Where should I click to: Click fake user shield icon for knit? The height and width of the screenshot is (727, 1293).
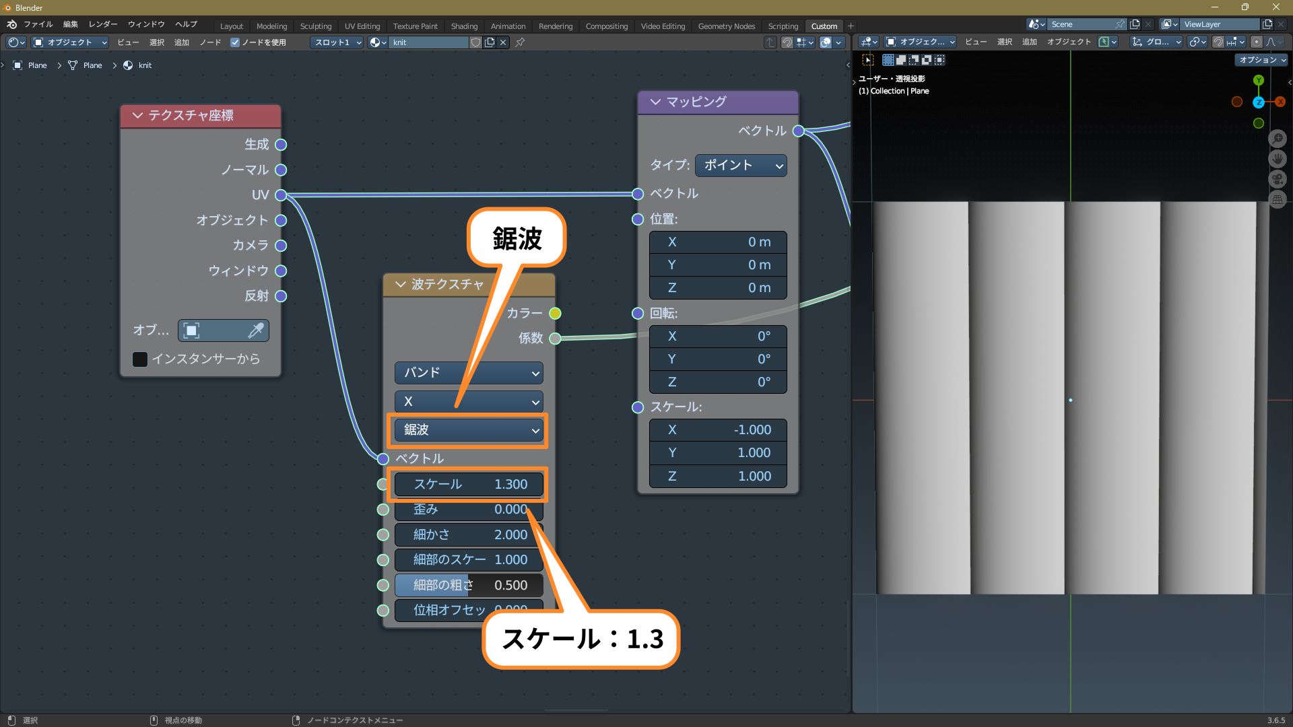tap(475, 42)
